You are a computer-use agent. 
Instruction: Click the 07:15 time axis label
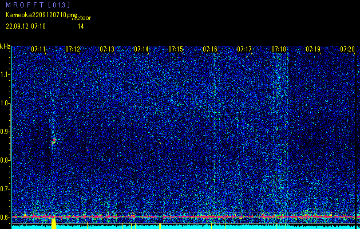coord(176,49)
